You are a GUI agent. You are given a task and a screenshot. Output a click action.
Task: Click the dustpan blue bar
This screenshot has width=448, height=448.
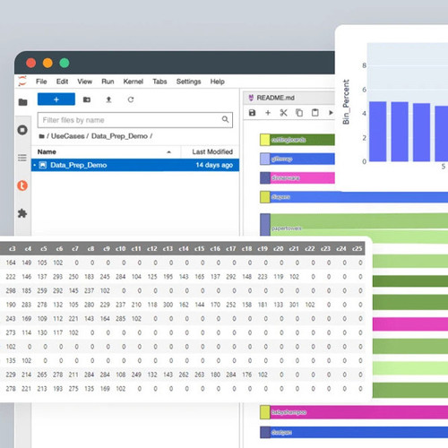(359, 432)
